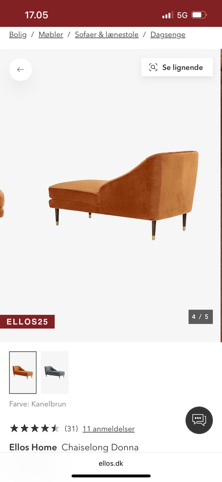Image resolution: width=222 pixels, height=482 pixels.
Task: Tap the ellos.dk address bar
Action: click(111, 463)
